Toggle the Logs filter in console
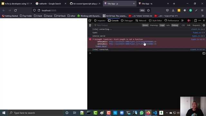206x116 pixels. (162, 25)
